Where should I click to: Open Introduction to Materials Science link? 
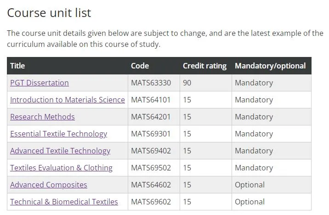coord(68,100)
